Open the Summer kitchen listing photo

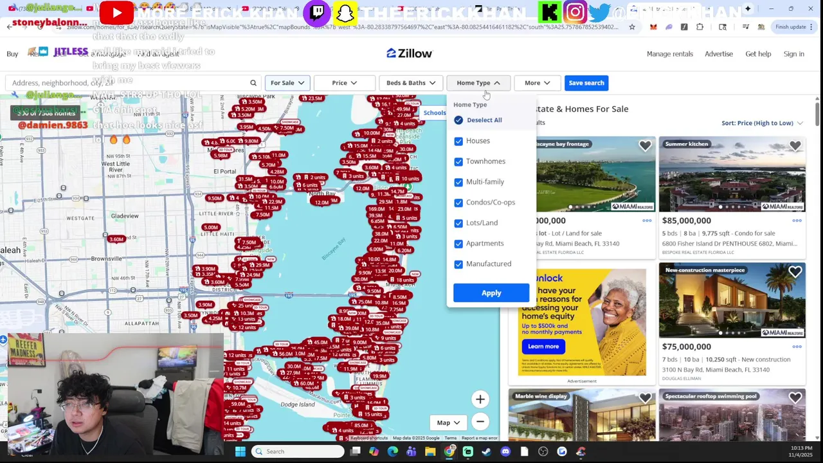coord(732,174)
